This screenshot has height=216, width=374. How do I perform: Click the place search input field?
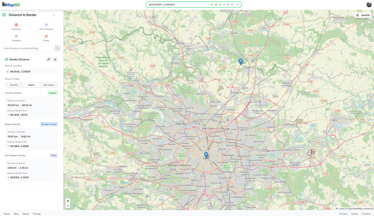27,48
